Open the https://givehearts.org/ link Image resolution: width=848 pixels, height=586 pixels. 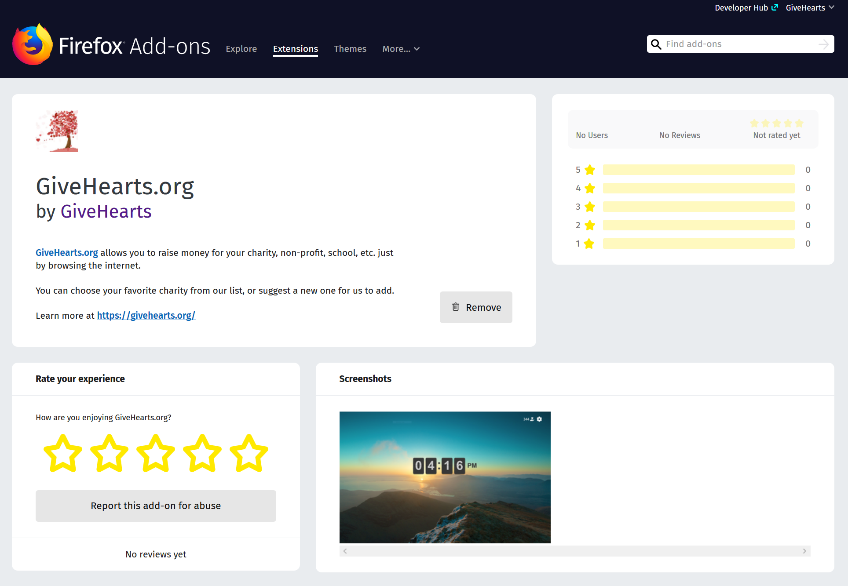146,316
